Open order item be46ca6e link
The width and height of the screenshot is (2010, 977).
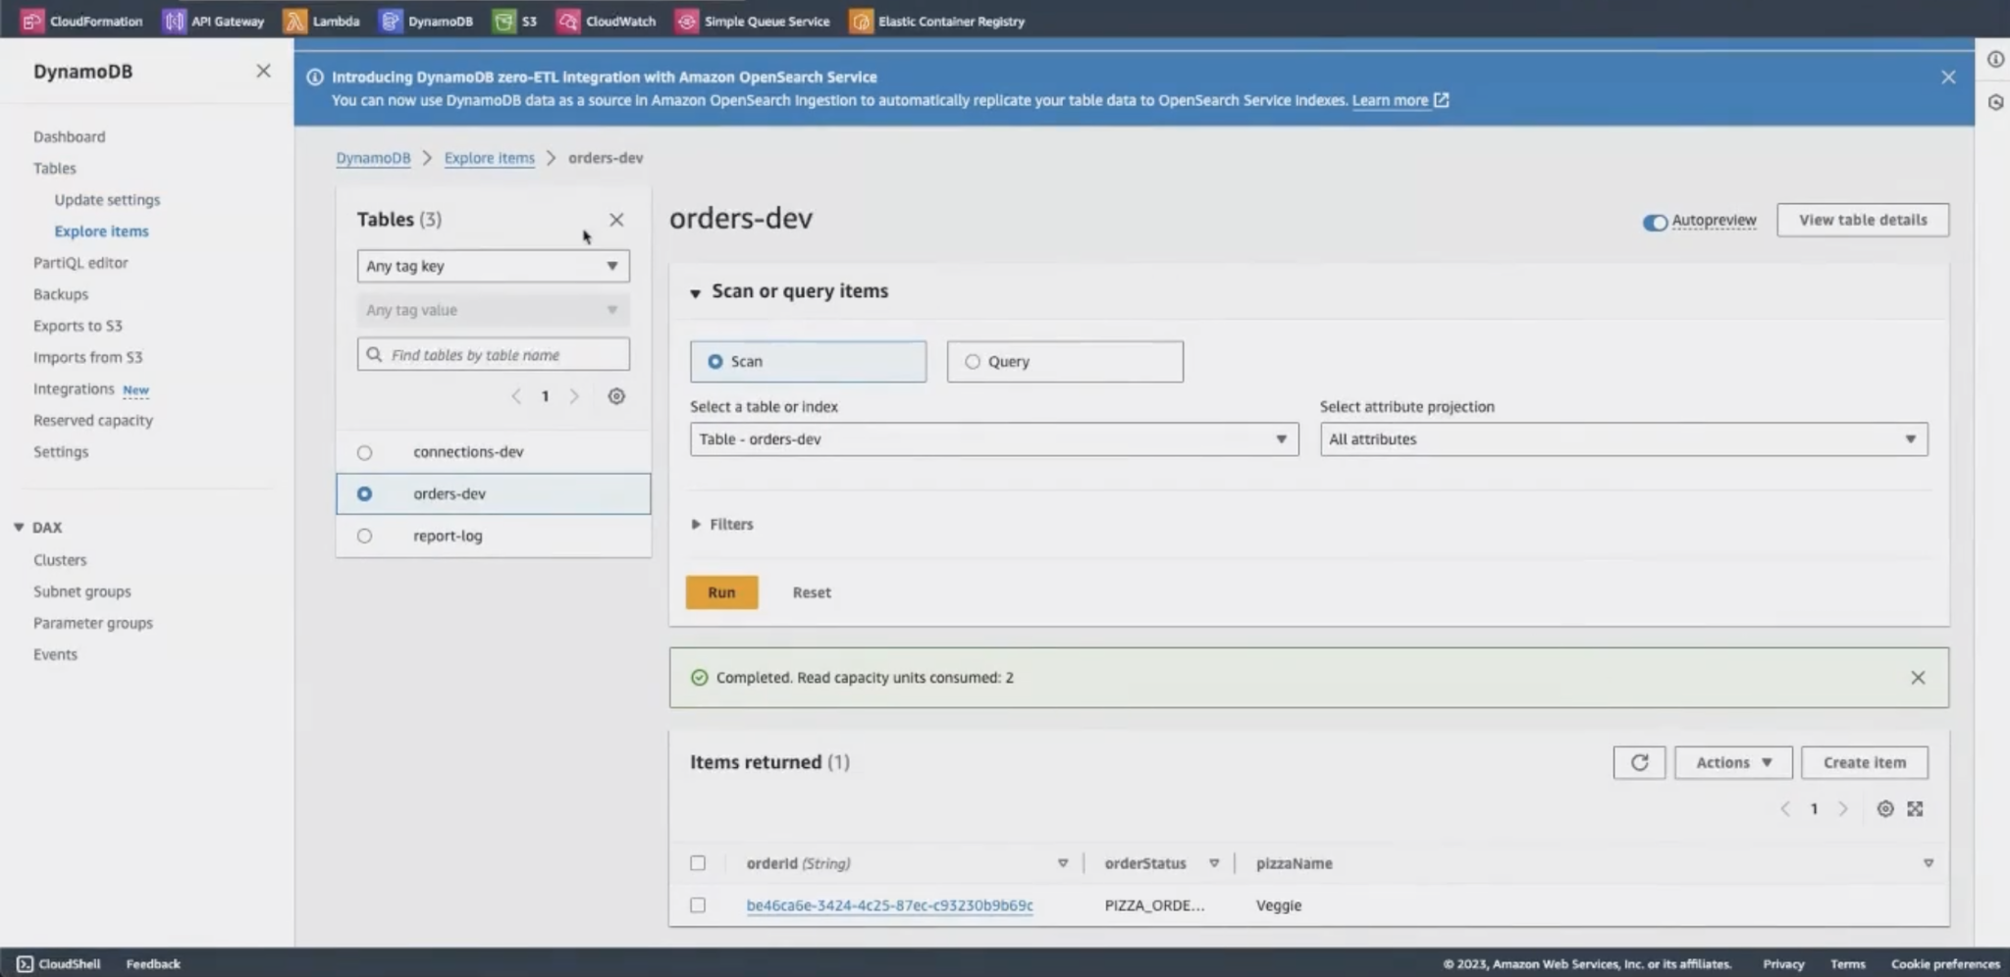tap(889, 905)
